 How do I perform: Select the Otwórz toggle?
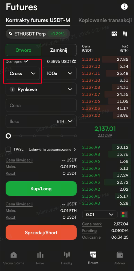click(x=23, y=50)
